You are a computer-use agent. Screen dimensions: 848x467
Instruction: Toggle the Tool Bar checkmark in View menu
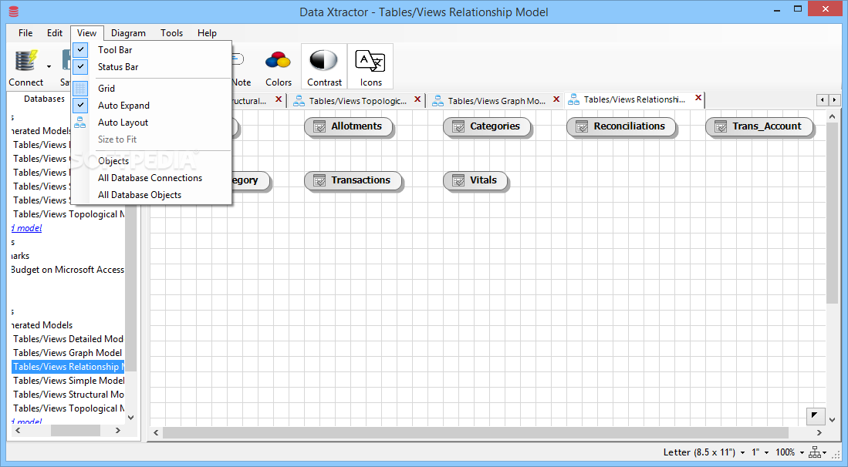click(80, 49)
